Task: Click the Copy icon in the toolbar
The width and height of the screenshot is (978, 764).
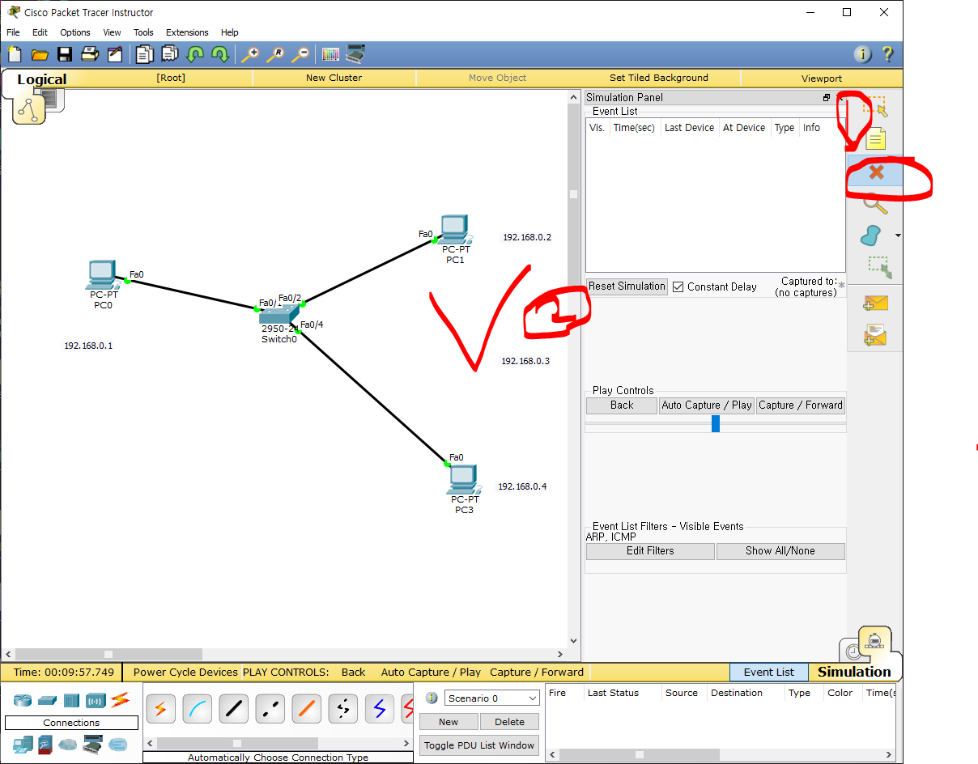Action: 144,54
